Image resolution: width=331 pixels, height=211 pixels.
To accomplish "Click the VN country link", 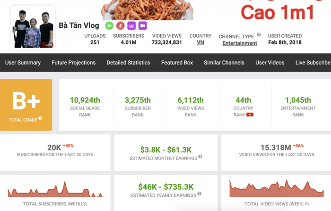I will 200,42.
